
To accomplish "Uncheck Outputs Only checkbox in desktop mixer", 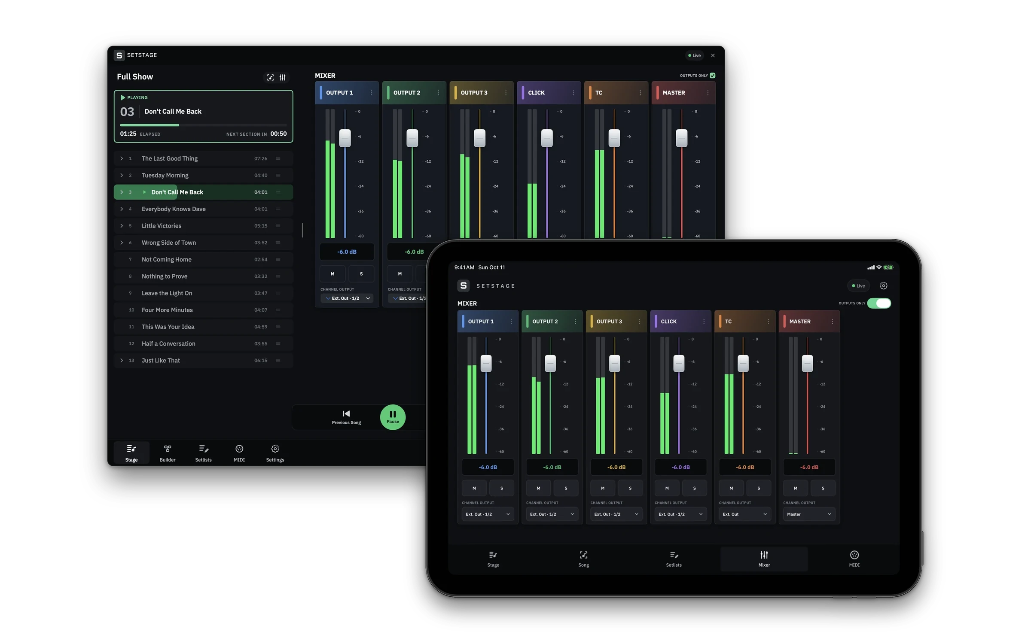I will click(713, 76).
